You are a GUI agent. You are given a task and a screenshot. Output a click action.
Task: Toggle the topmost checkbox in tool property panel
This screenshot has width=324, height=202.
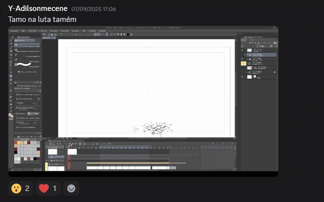17,95
